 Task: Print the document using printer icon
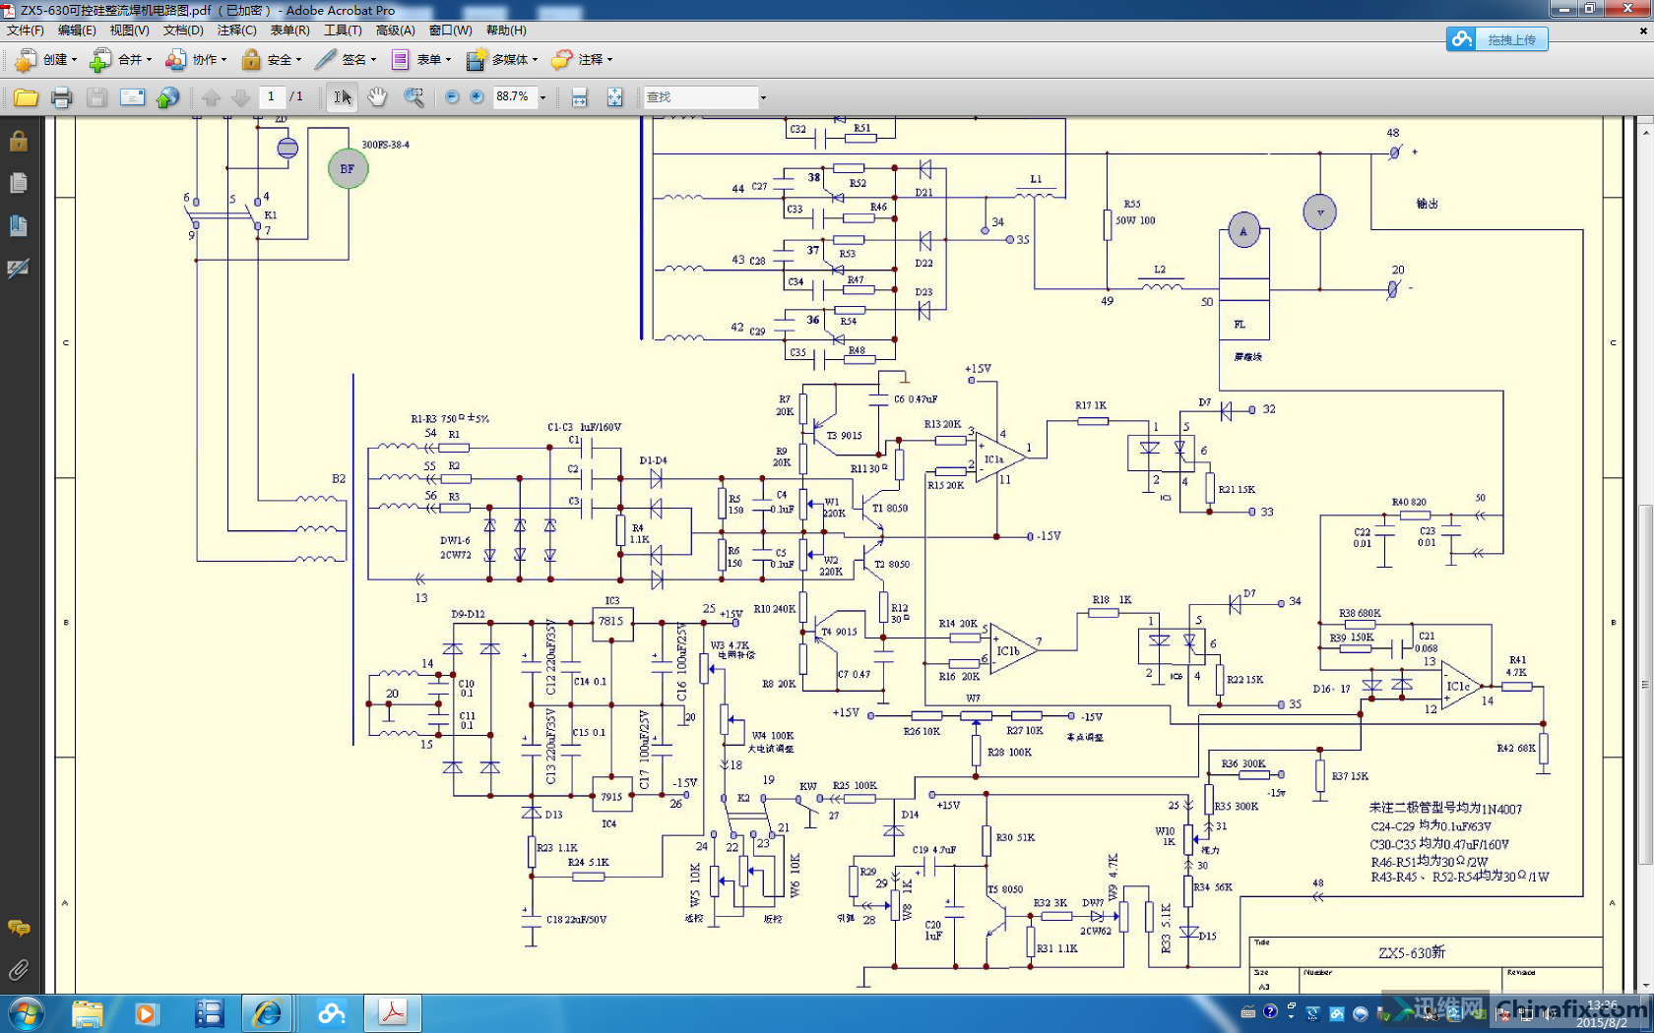(x=62, y=97)
